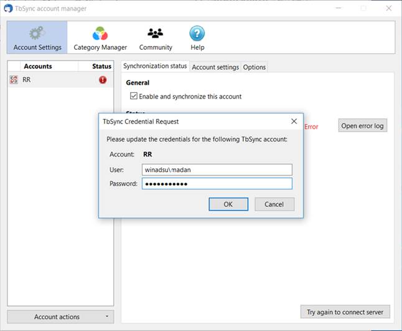Close the TbSync account manager window
This screenshot has height=331, width=402.
pos(389,9)
